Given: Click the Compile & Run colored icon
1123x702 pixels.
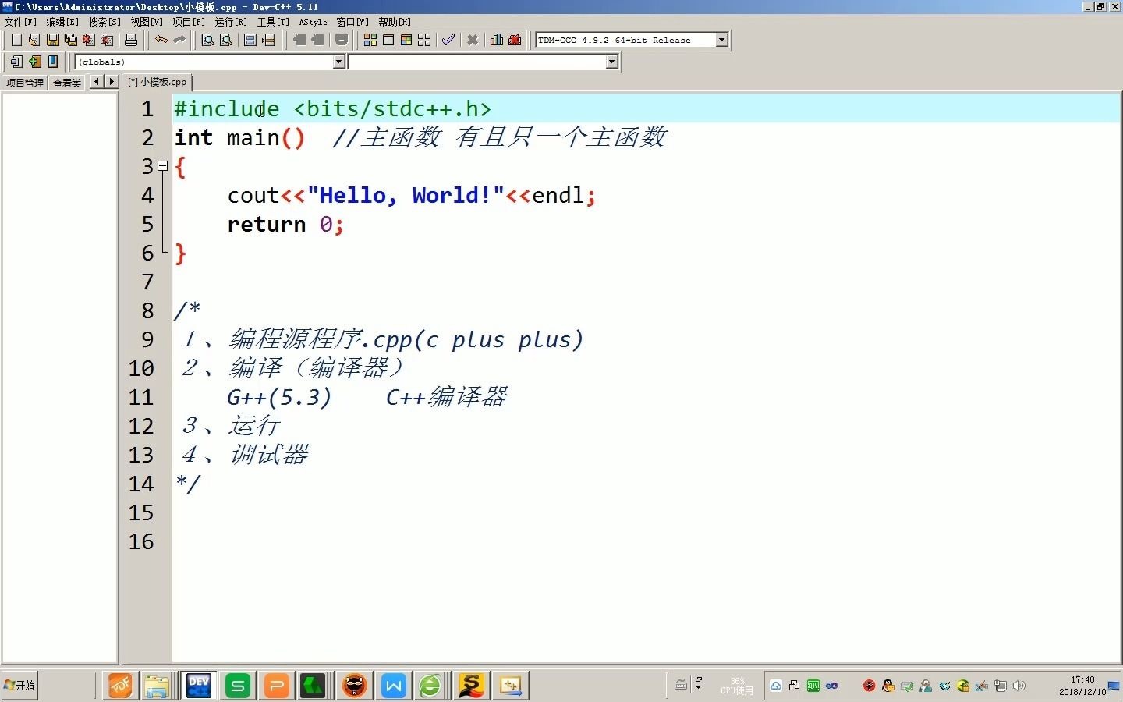Looking at the screenshot, I should pyautogui.click(x=406, y=40).
